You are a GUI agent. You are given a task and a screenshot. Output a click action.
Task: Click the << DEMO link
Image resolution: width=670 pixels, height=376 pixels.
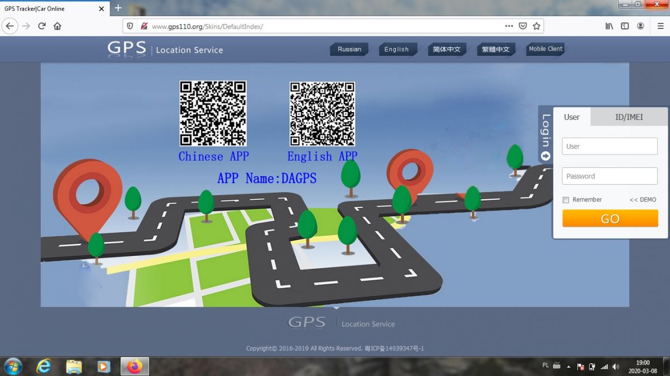(643, 200)
